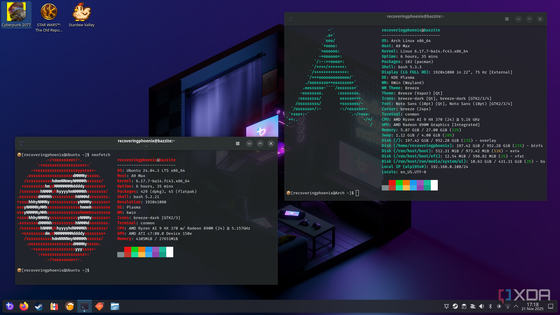Open the Bluetooth tray icon
This screenshot has width=560, height=315.
pos(490,306)
